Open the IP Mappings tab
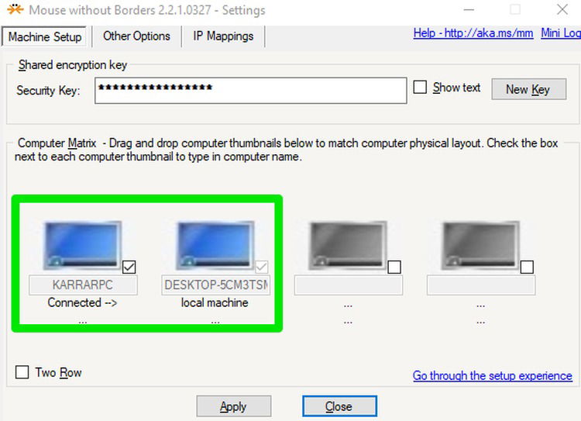This screenshot has width=581, height=421. point(223,36)
